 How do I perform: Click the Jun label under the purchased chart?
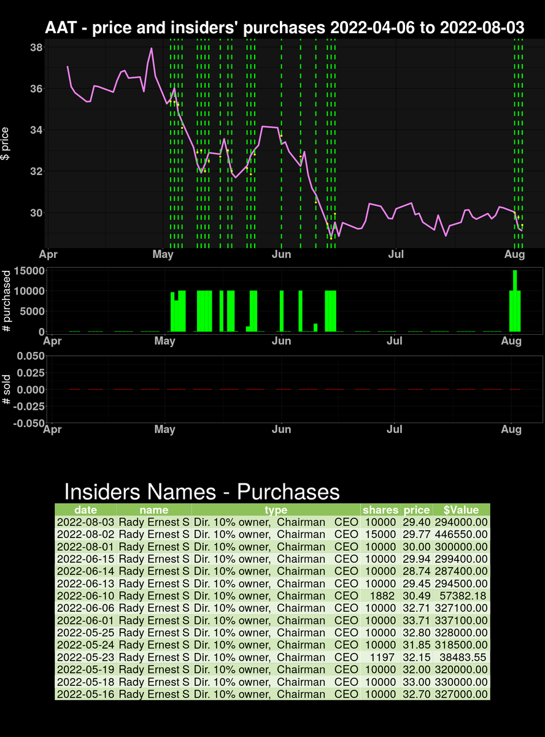tap(282, 340)
